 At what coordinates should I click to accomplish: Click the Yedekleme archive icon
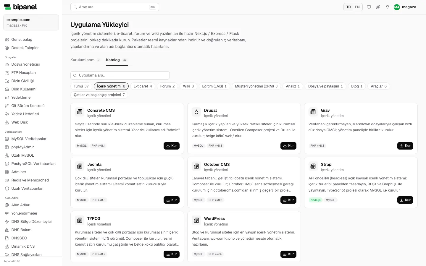[7, 98]
